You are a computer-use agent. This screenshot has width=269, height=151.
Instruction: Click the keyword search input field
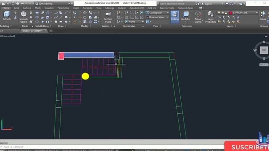pyautogui.click(x=177, y=4)
